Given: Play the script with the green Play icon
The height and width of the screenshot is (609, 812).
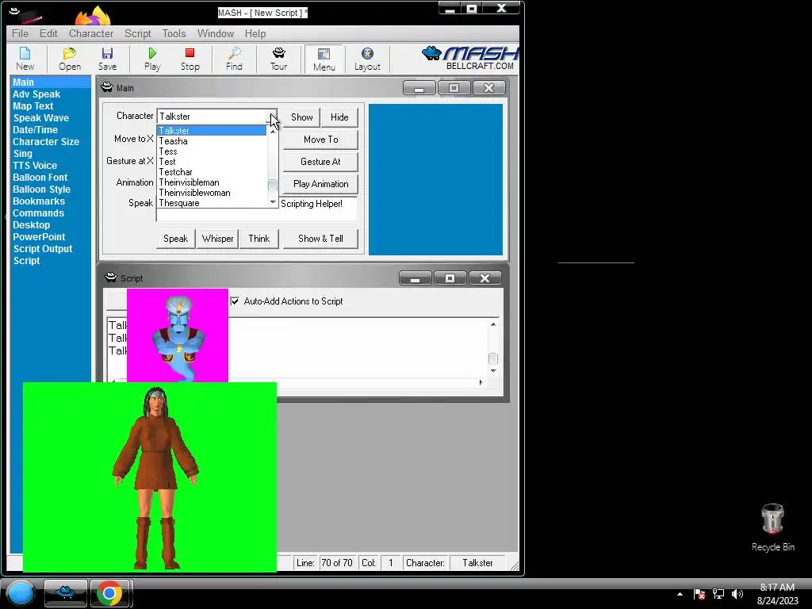Looking at the screenshot, I should (152, 59).
